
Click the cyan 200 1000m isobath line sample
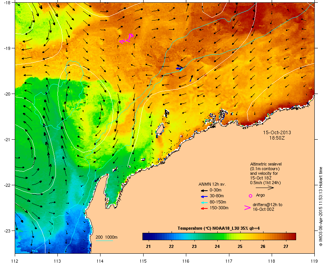click(x=104, y=241)
